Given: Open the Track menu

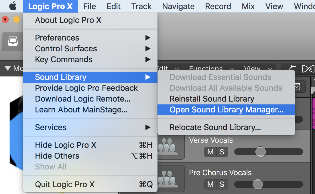Looking at the screenshot, I should [x=141, y=6].
